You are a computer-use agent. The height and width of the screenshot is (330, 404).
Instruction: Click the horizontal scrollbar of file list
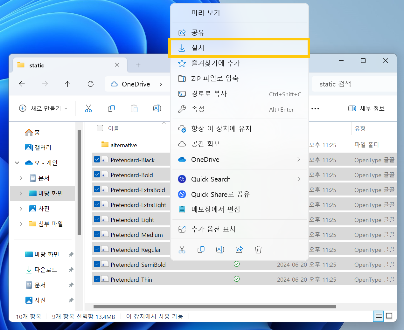(x=215, y=307)
